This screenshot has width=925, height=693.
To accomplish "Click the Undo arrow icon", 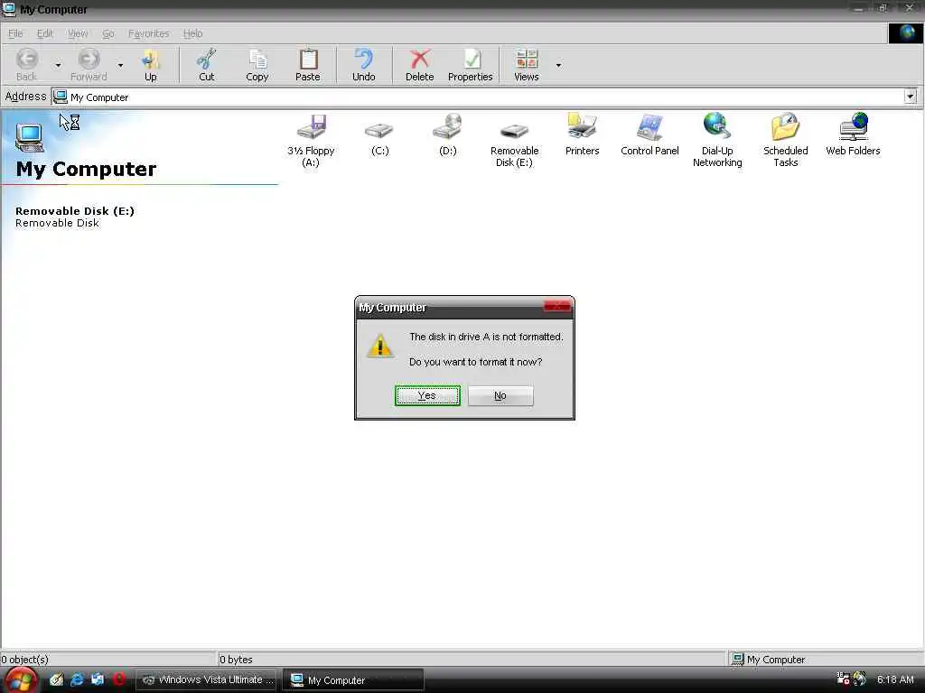I will [x=364, y=59].
